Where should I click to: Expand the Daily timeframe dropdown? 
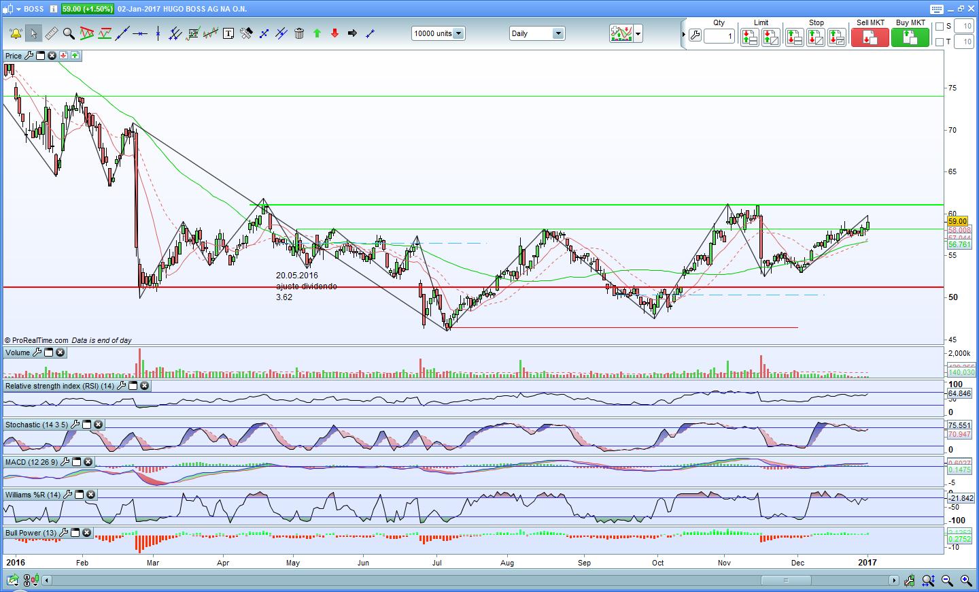(x=557, y=33)
